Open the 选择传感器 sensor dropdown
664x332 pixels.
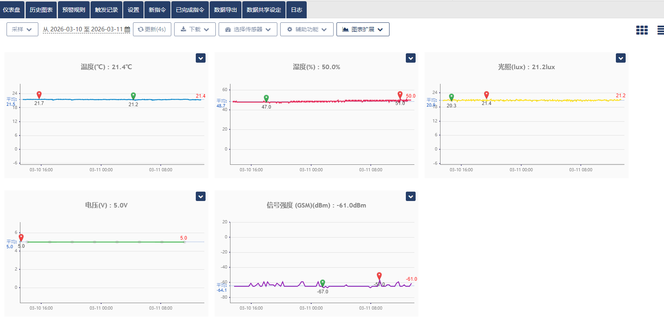coord(248,29)
